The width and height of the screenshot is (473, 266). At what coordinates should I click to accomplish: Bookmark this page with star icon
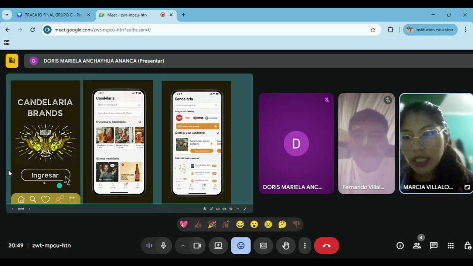tap(373, 30)
